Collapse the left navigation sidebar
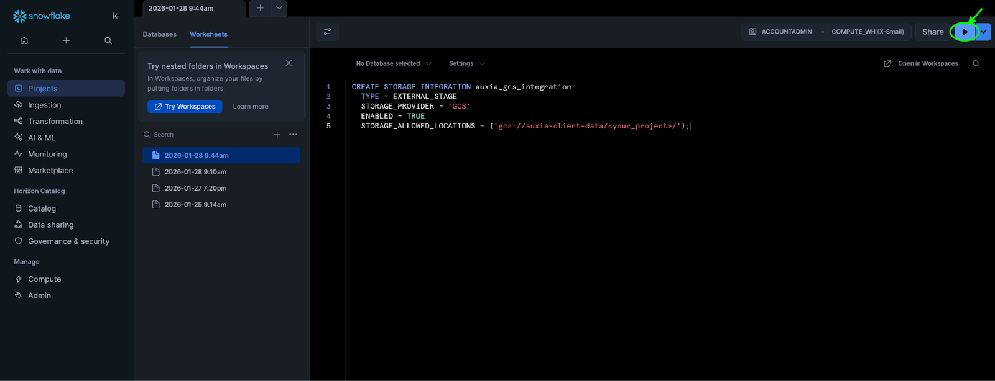 [116, 16]
